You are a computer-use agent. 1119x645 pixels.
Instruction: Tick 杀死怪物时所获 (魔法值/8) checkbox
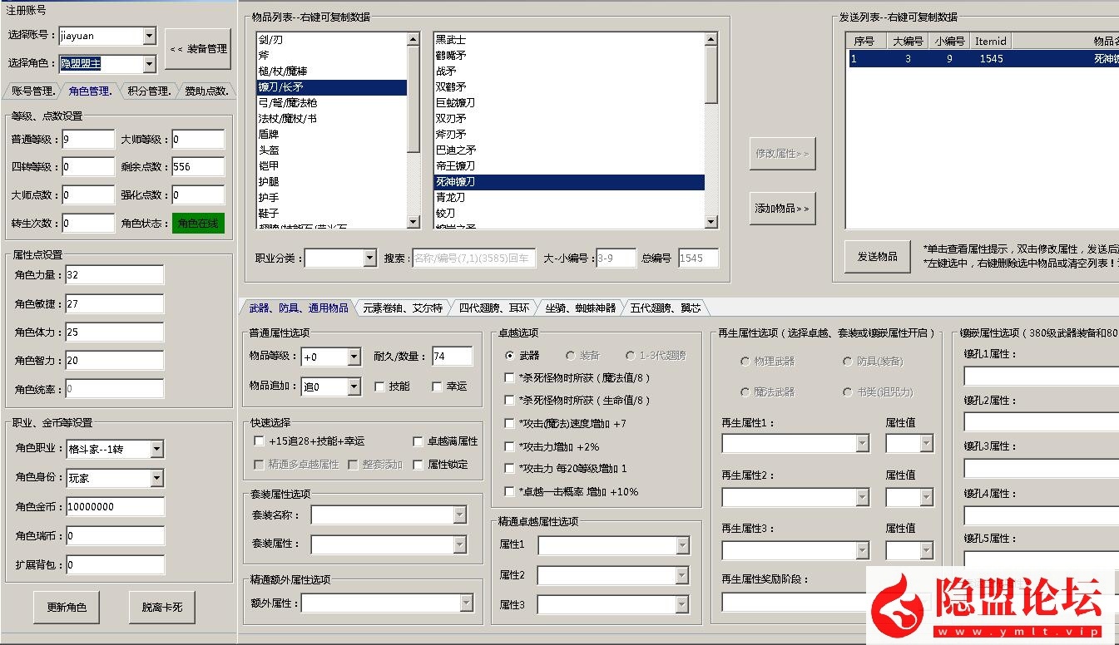tap(510, 378)
